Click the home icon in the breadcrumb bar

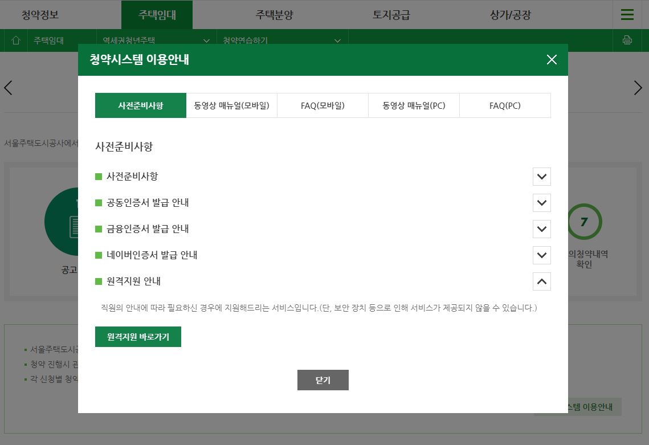[x=15, y=40]
